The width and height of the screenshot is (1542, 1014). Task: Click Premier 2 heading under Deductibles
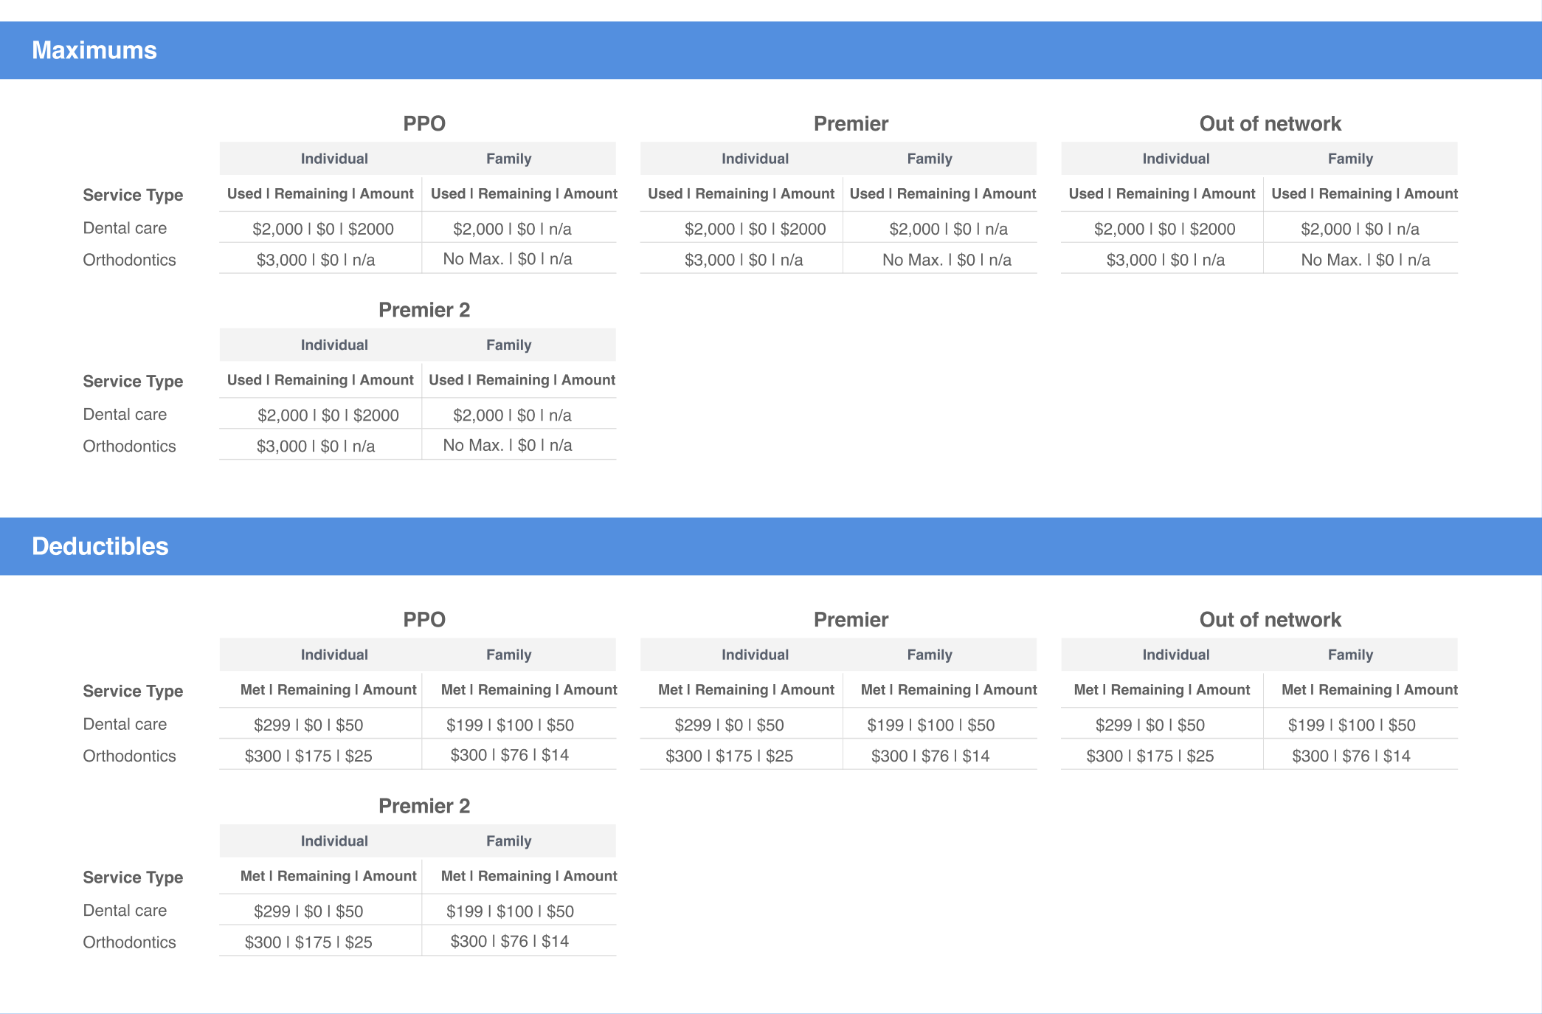(424, 806)
